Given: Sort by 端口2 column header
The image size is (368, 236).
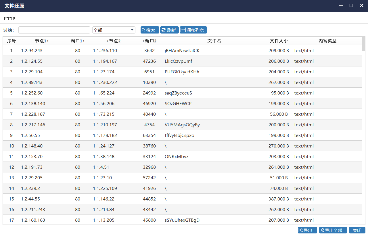Looking at the screenshot, I should tap(149, 41).
